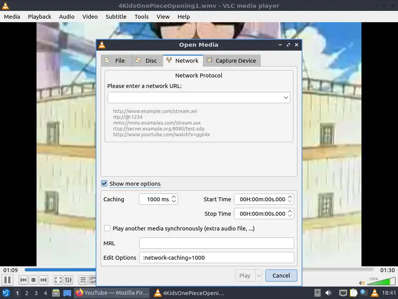This screenshot has height=299, width=398.
Task: Open the system start menu icon
Action: (x=6, y=293)
